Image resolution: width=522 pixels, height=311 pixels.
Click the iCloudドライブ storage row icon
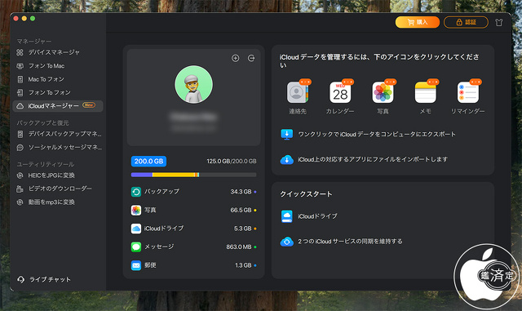click(136, 229)
